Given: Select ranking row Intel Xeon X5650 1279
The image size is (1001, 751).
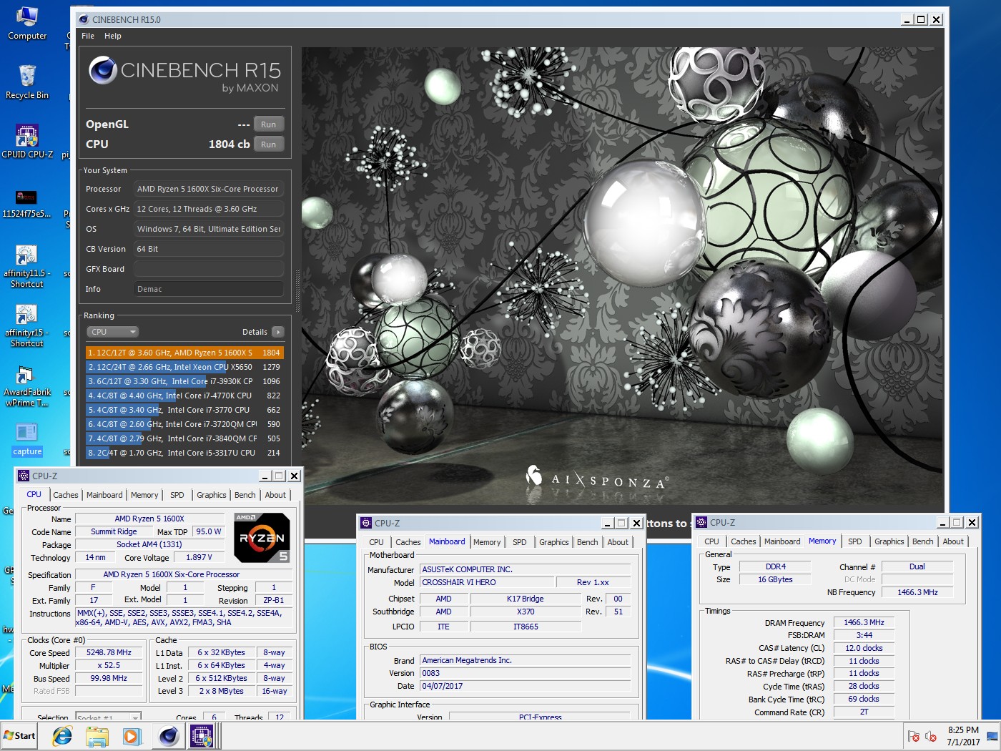Looking at the screenshot, I should [184, 367].
